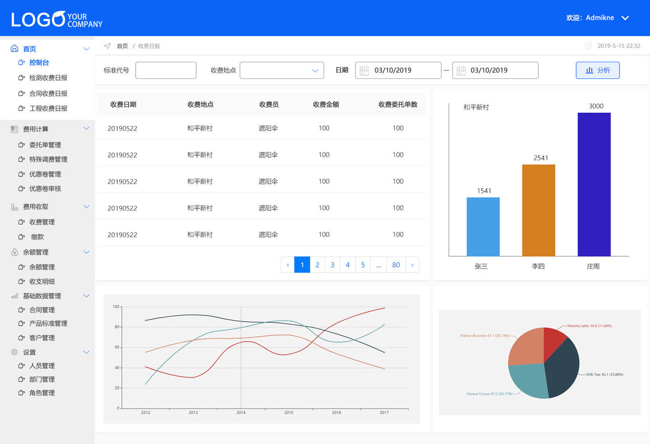
Task: Collapse the 设置 section chevron
Action: click(x=86, y=352)
